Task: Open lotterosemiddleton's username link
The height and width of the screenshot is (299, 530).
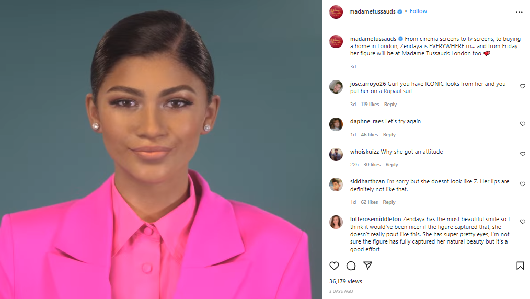Action: 375,219
